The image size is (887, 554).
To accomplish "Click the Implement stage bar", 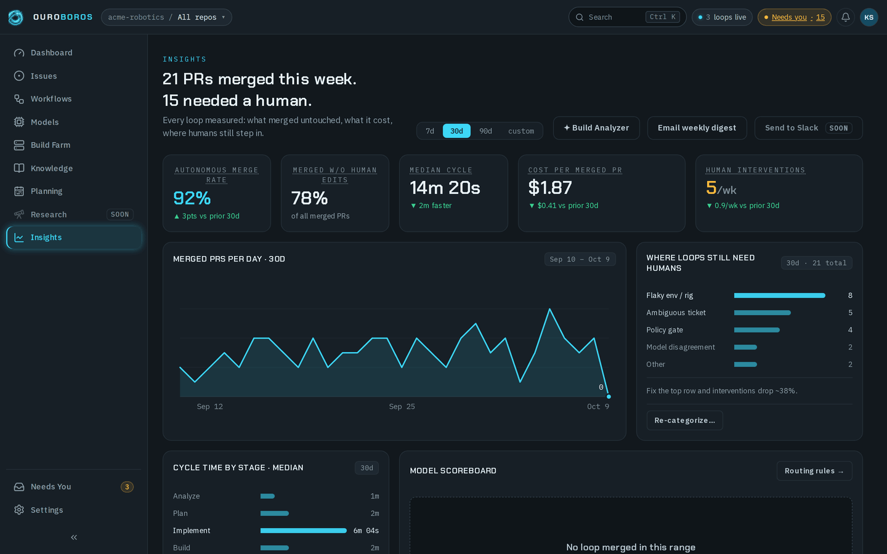I will click(304, 531).
